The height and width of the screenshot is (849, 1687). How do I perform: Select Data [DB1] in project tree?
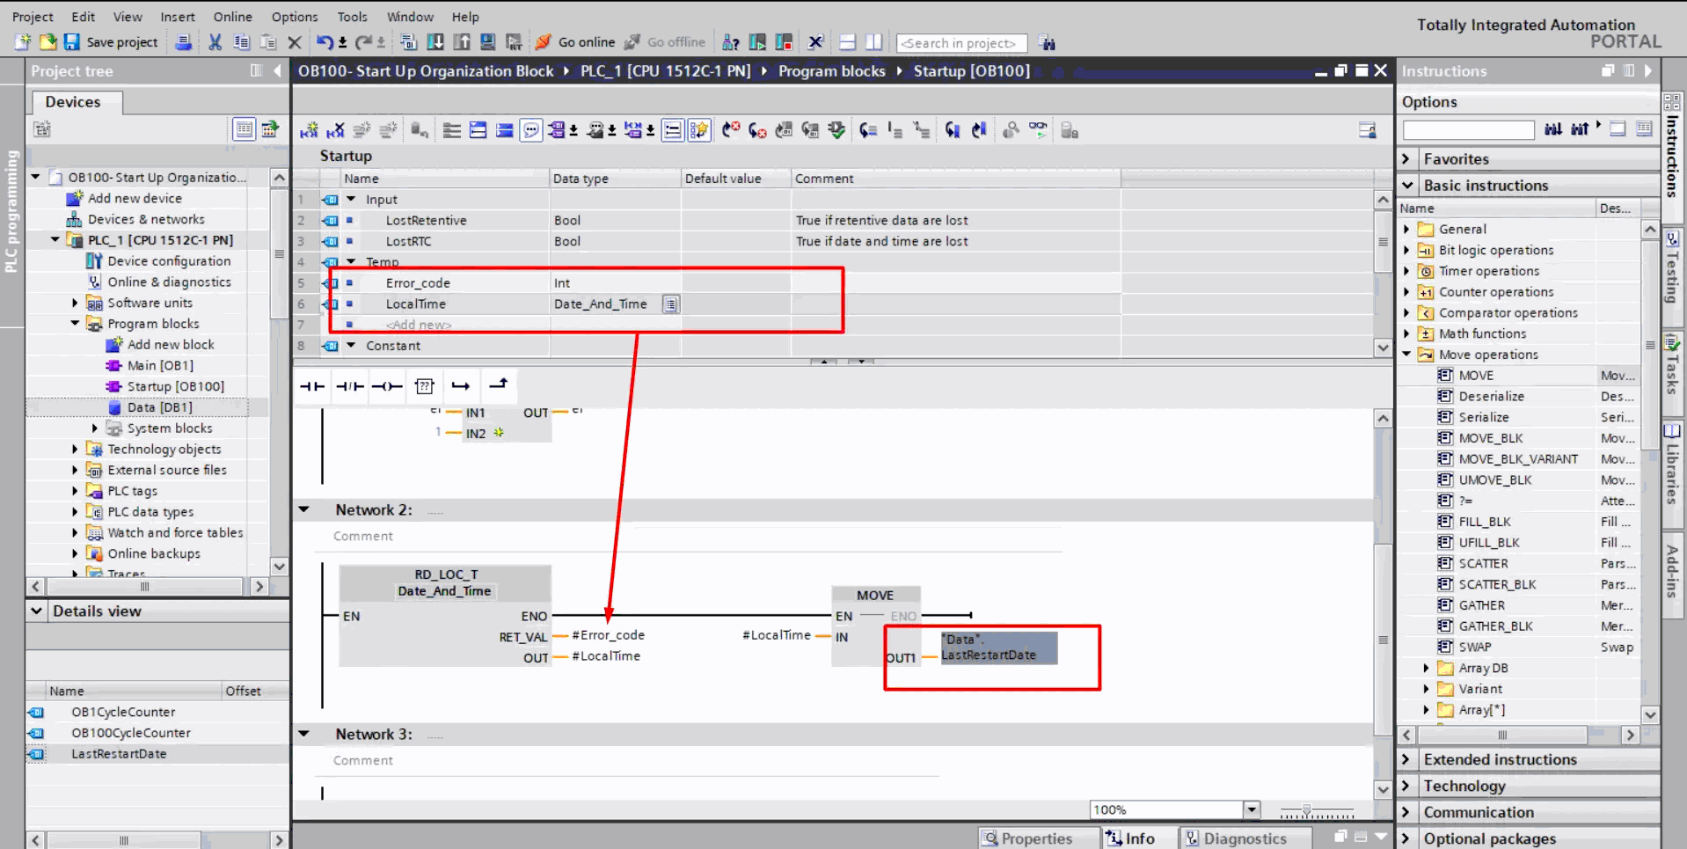[x=159, y=407]
